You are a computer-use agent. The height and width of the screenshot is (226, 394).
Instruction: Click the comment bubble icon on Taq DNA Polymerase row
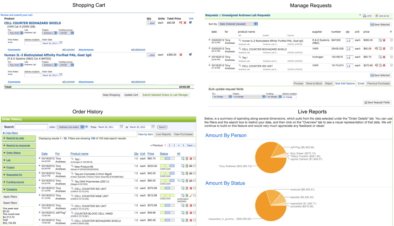(179, 181)
